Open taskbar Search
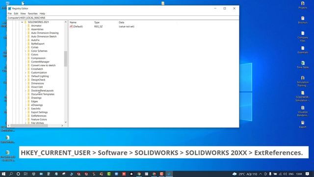Screen dimensions: 314x177 11,174
